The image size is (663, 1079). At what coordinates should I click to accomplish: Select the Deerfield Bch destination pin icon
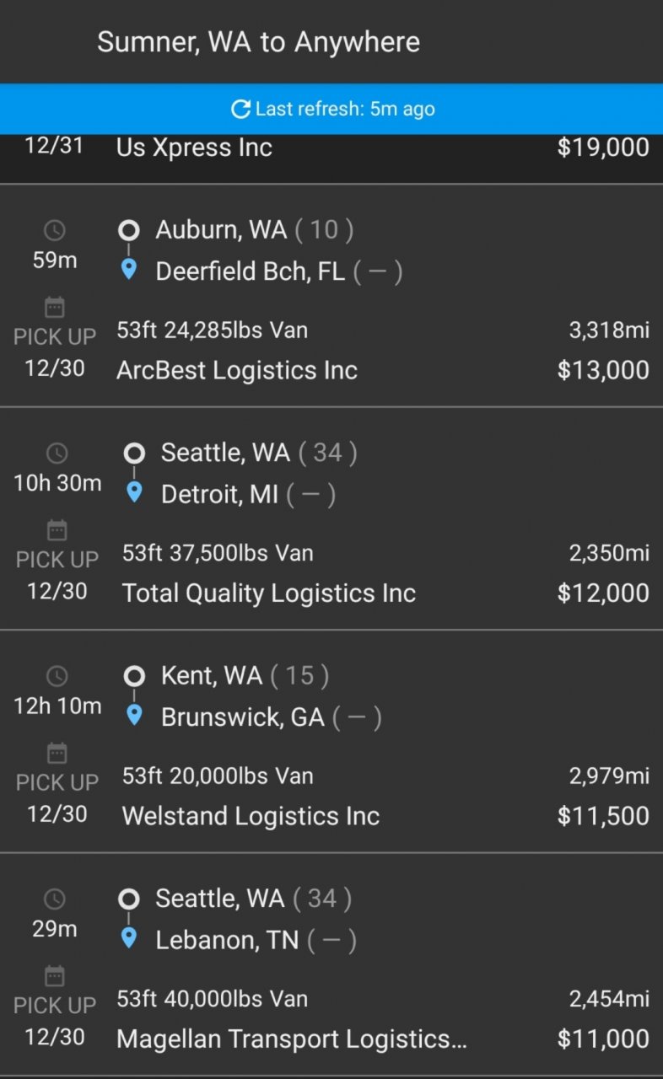click(128, 270)
